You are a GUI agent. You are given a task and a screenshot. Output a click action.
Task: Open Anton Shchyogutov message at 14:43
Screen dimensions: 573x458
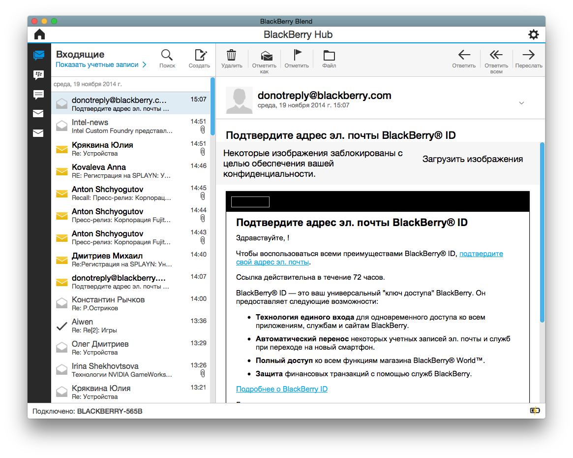[x=131, y=237]
